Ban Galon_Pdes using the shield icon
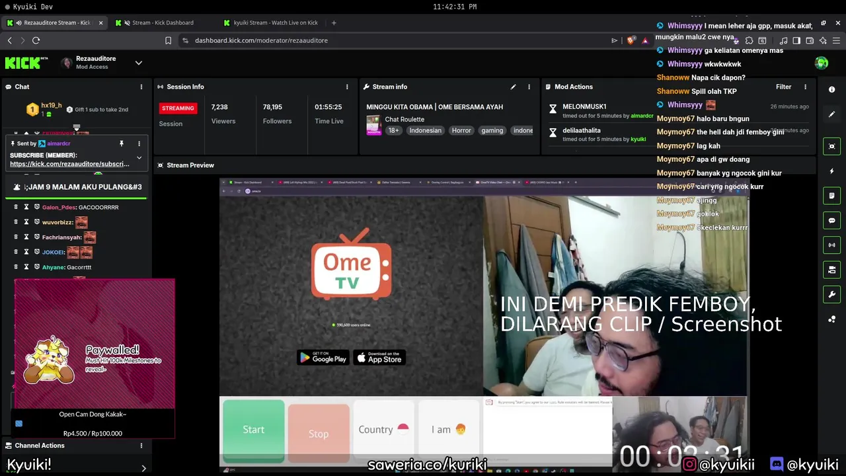846x476 pixels. 37,207
